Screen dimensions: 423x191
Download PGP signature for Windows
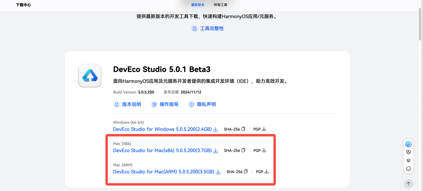(x=264, y=129)
